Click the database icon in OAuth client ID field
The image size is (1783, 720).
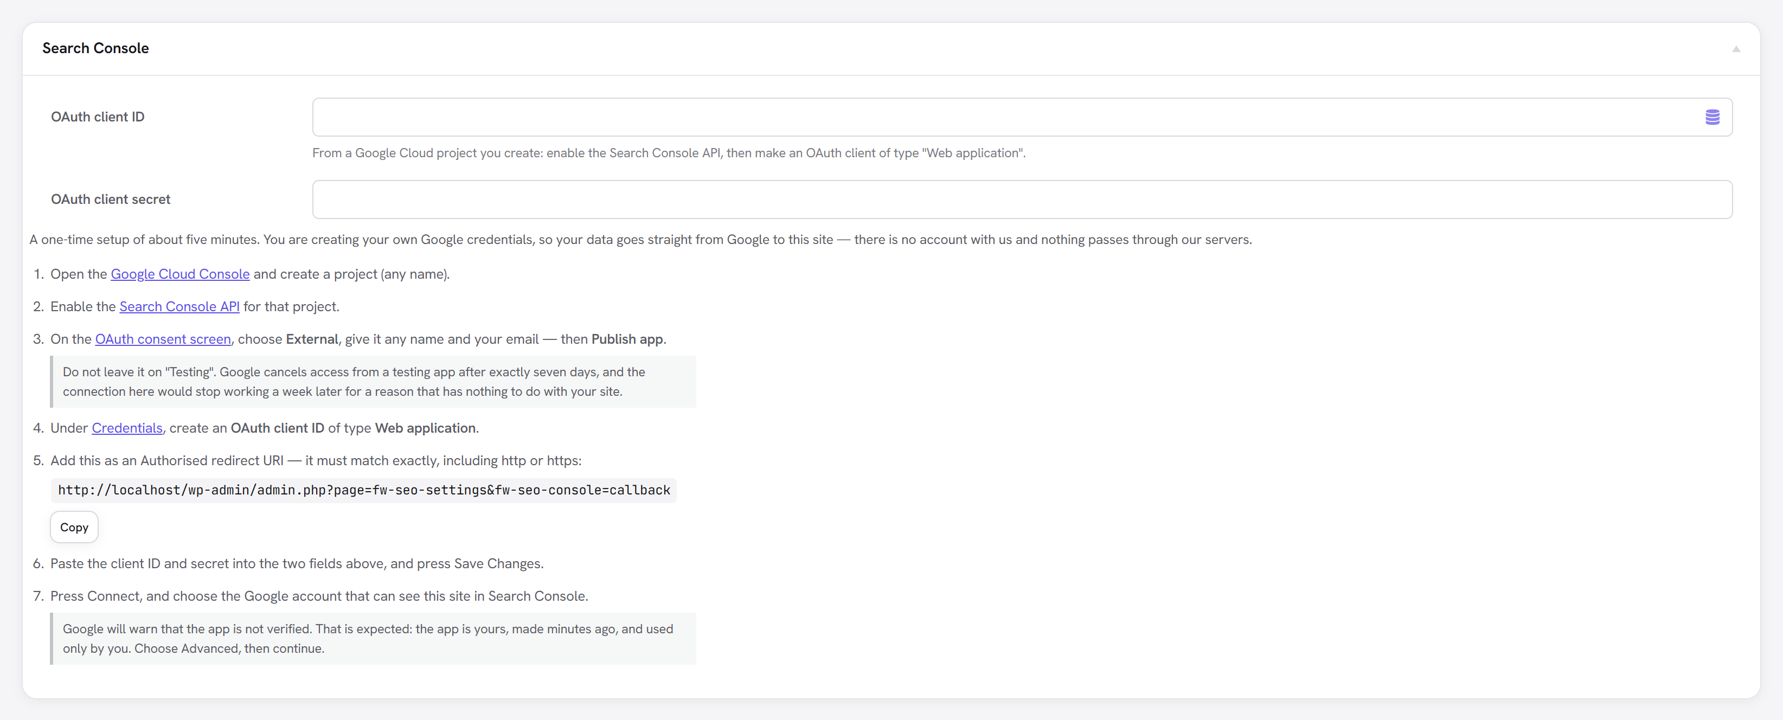click(x=1712, y=117)
